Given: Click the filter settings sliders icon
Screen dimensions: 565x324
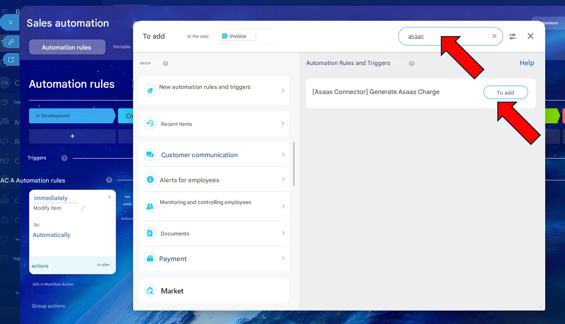Looking at the screenshot, I should click(x=512, y=37).
